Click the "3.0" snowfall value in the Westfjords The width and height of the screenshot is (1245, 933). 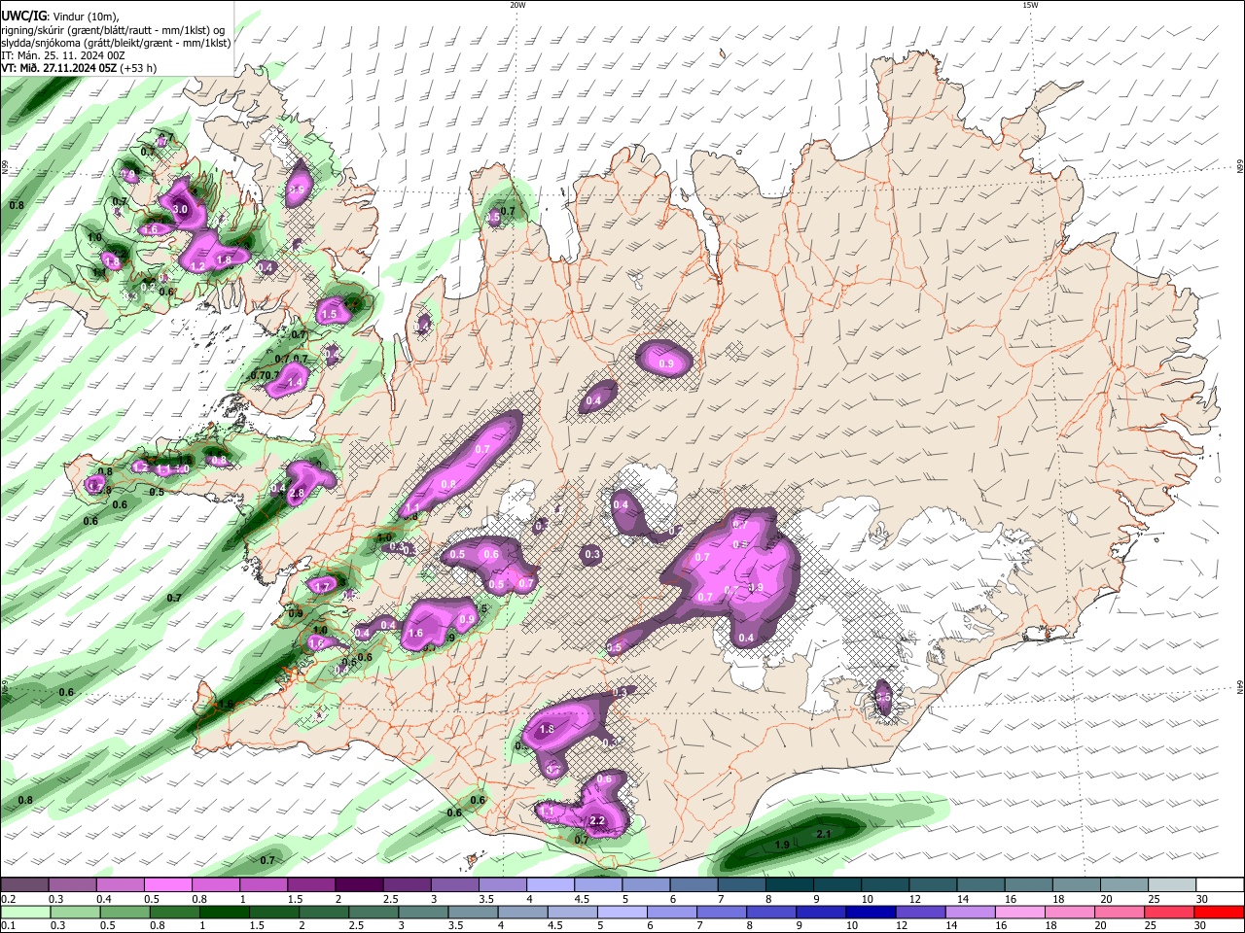(x=180, y=209)
